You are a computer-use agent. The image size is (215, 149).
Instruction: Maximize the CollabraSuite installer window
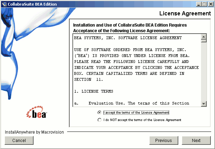204,4
